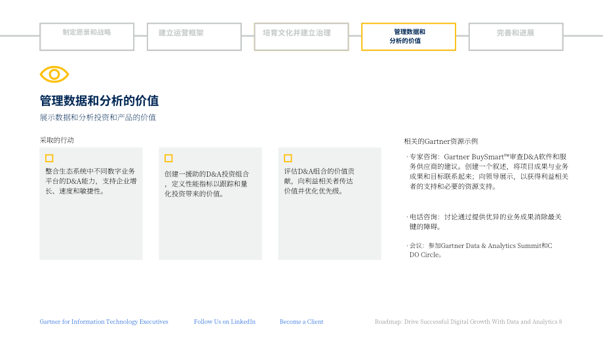603x339 pixels.
Task: Click the 采取的行动 label
Action: click(57, 140)
